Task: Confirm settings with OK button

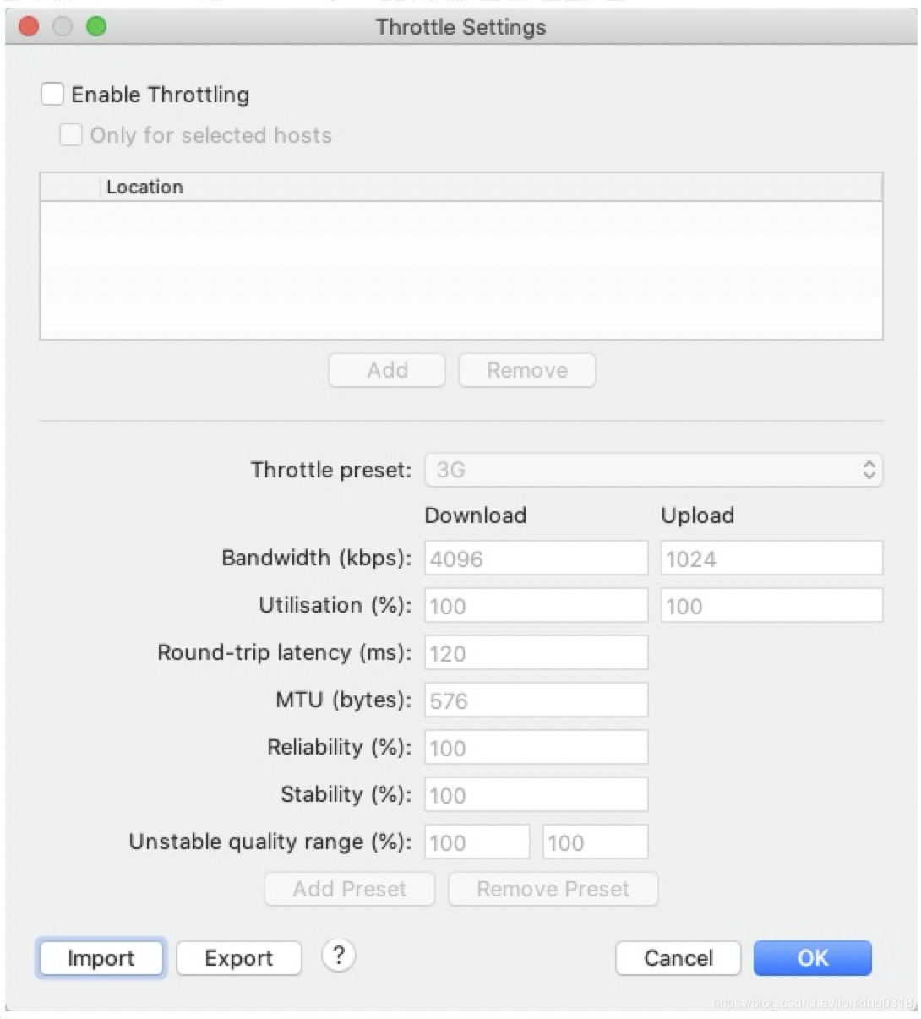Action: (812, 958)
